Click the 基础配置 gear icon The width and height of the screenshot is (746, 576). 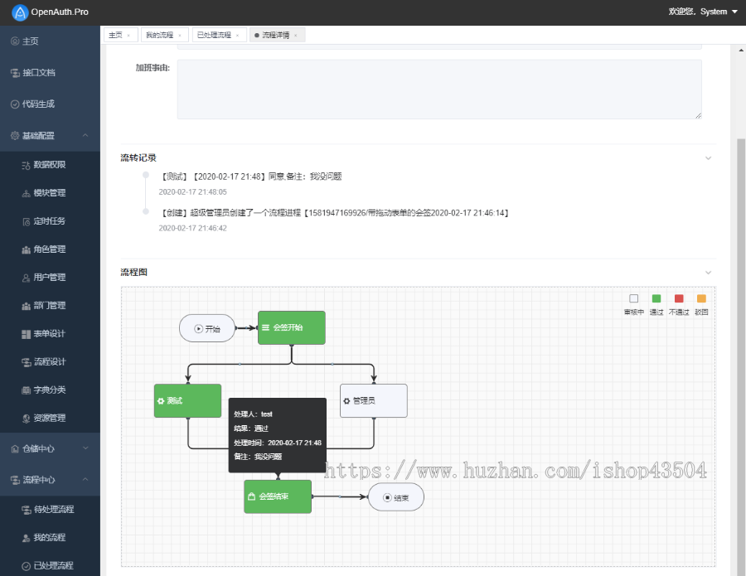15,136
